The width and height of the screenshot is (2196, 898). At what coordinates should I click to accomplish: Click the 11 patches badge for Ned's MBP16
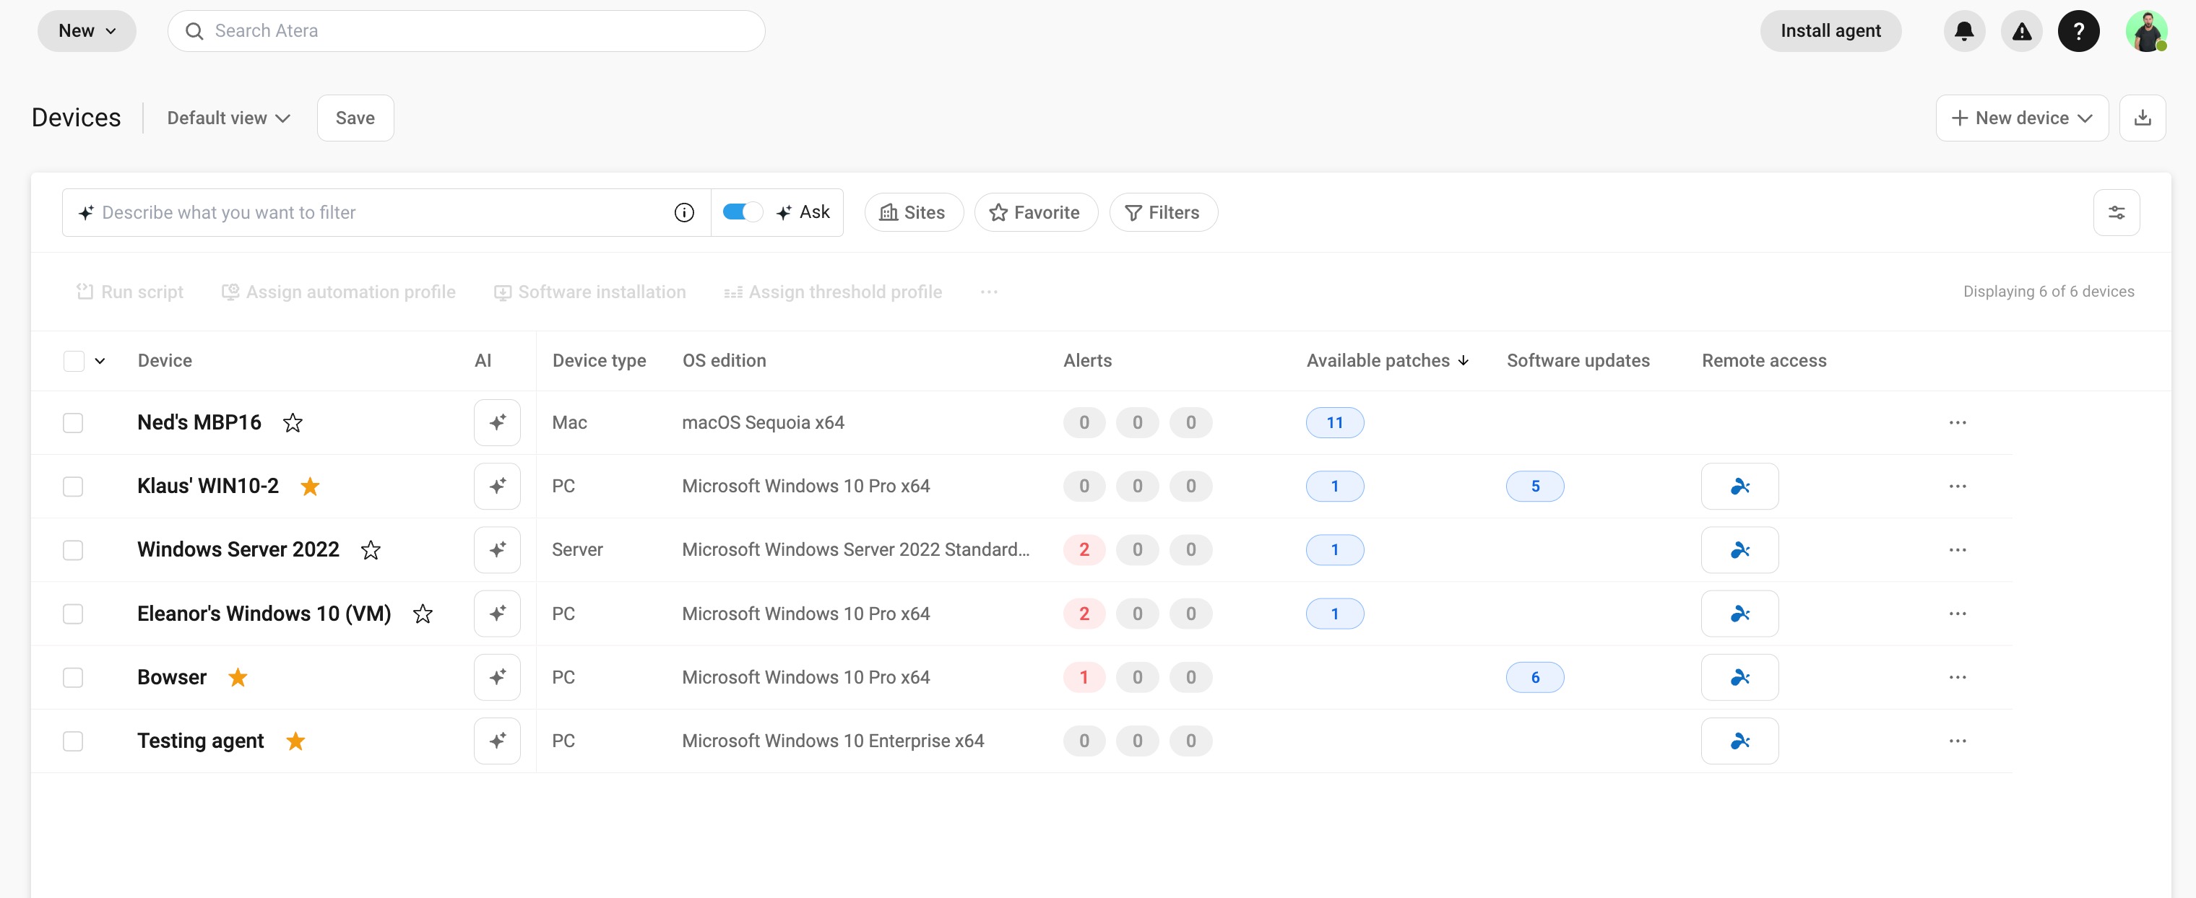1334,422
